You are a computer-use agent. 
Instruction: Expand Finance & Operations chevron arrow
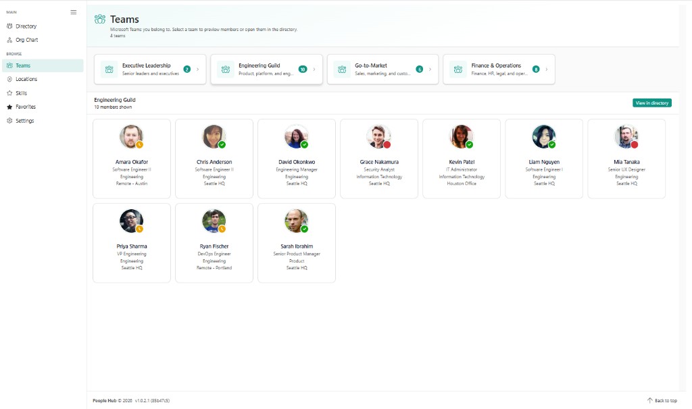click(x=547, y=70)
